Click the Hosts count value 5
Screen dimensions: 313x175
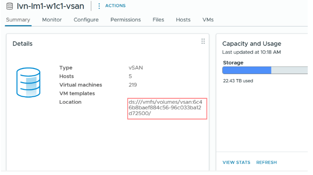pyautogui.click(x=124, y=76)
